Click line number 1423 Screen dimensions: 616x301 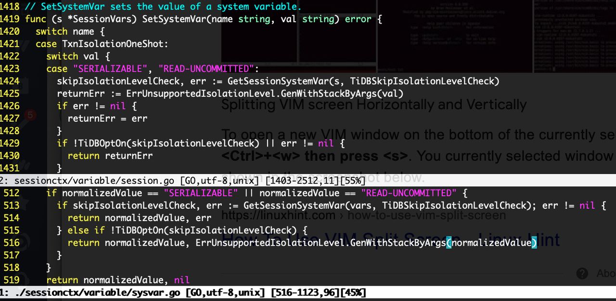click(12, 69)
